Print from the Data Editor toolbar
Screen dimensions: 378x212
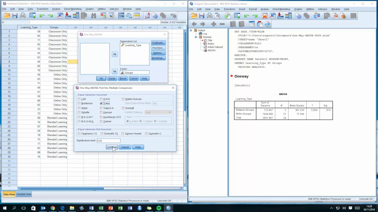[x=23, y=16]
